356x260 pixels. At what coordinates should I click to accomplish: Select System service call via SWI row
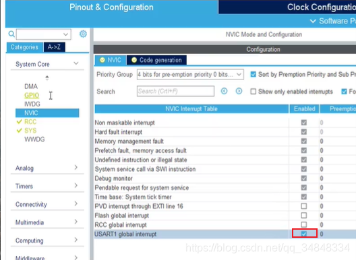(225, 169)
